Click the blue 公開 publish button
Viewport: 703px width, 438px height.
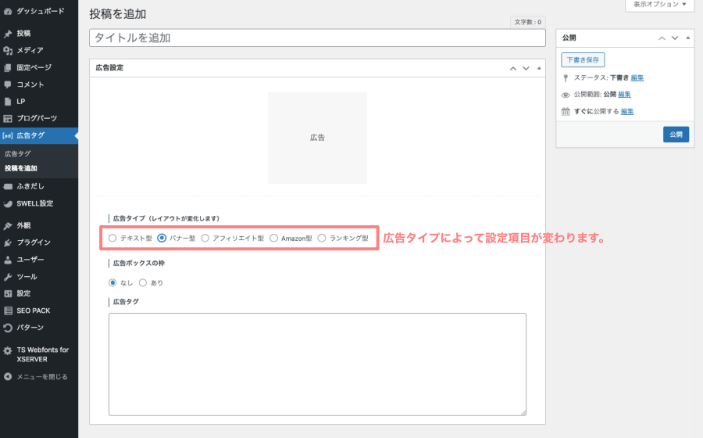click(x=676, y=135)
